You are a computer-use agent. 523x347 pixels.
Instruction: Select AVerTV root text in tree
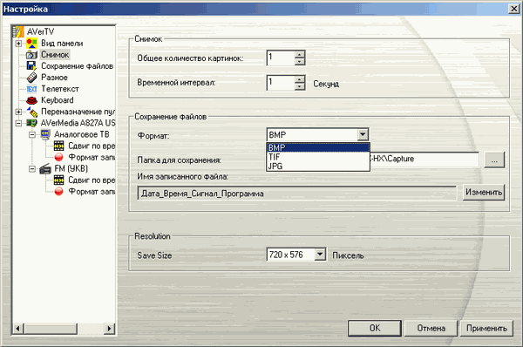tap(40, 31)
